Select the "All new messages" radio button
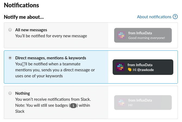Image resolution: width=182 pixels, height=122 pixels. (10, 30)
